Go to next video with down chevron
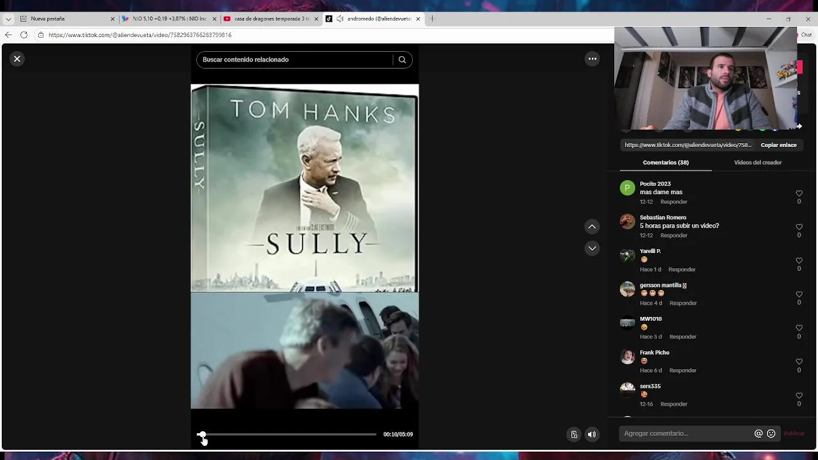Screen dimensions: 818x460 tap(592, 248)
